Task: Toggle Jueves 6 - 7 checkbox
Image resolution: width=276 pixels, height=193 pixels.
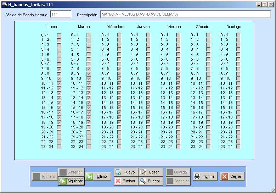Action: tap(148, 64)
